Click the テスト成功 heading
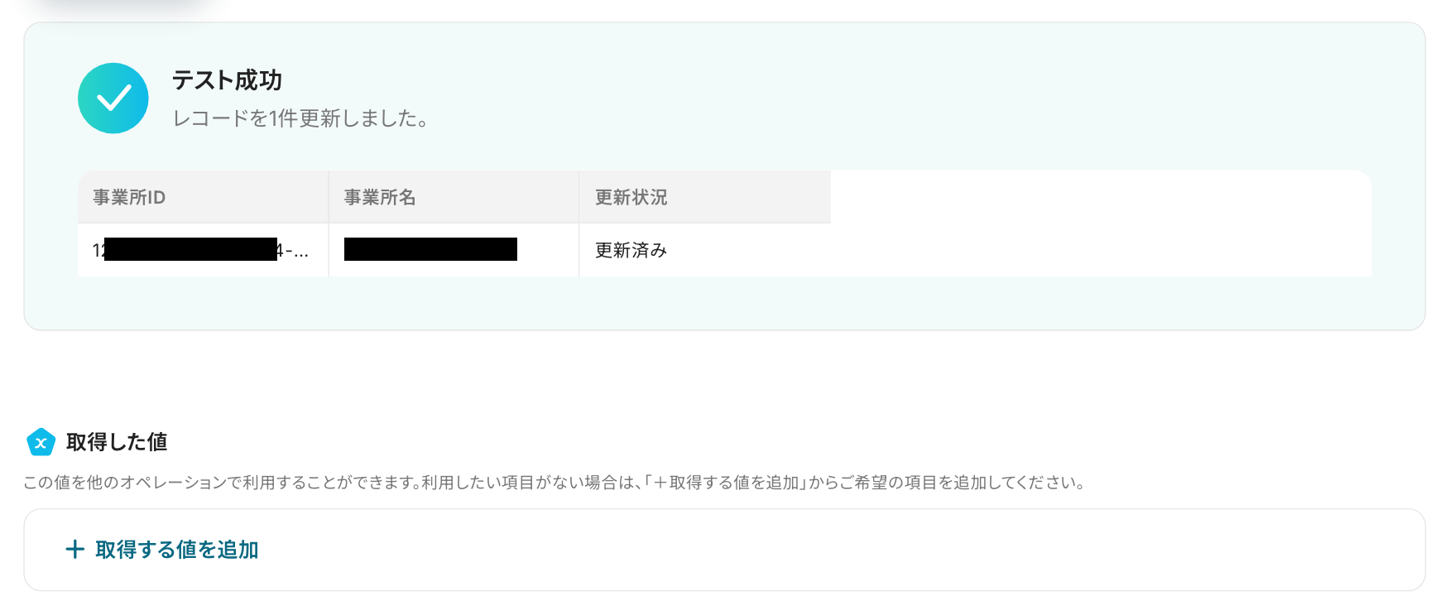1445x601 pixels. [x=227, y=80]
